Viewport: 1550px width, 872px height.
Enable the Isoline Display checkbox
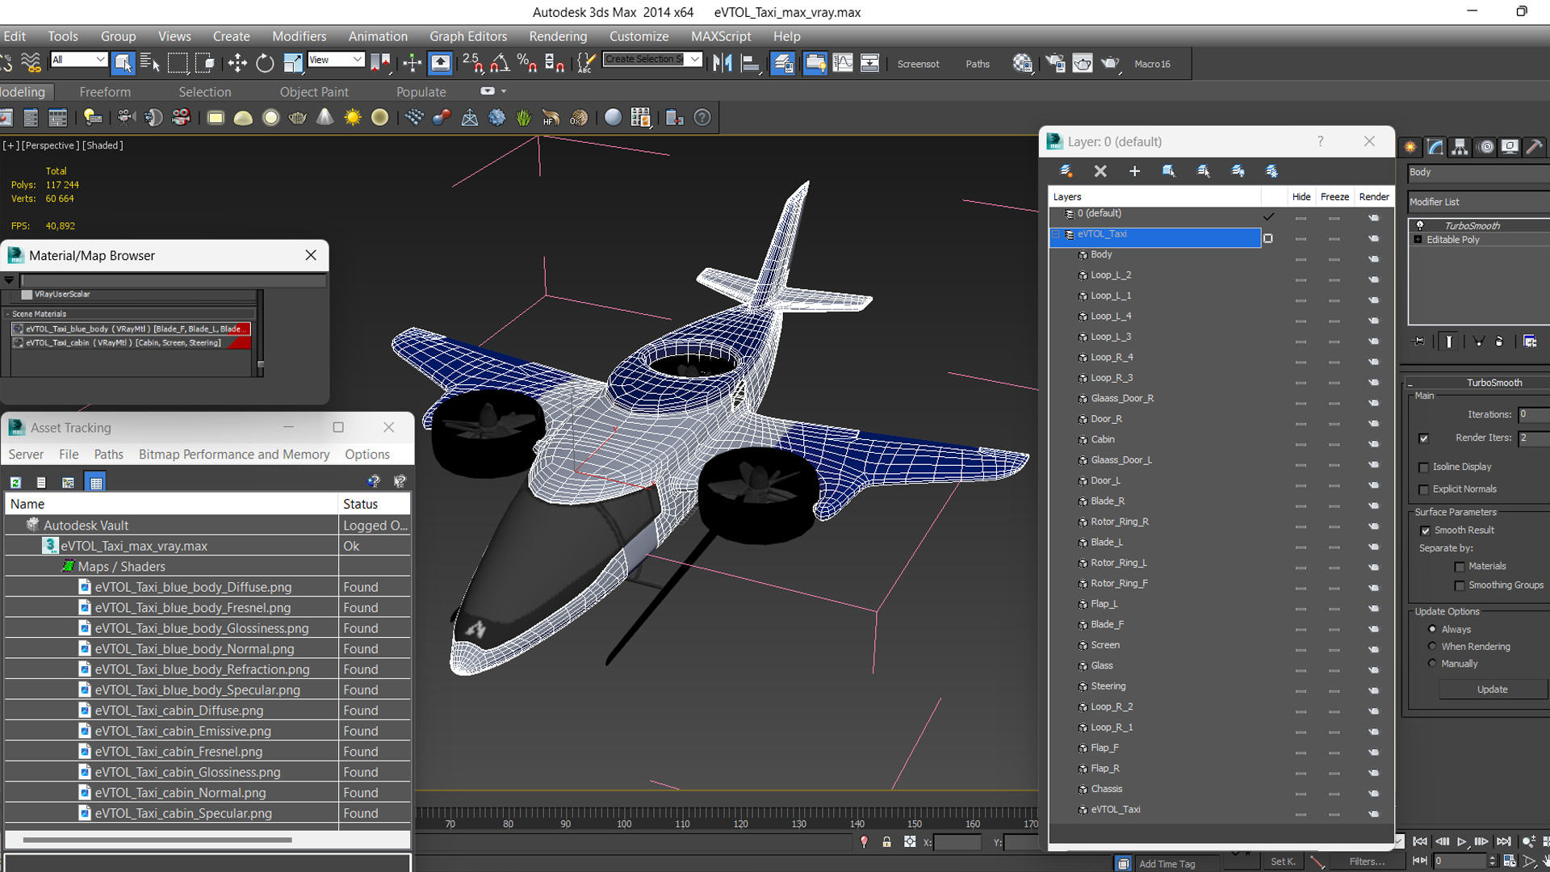1423,467
